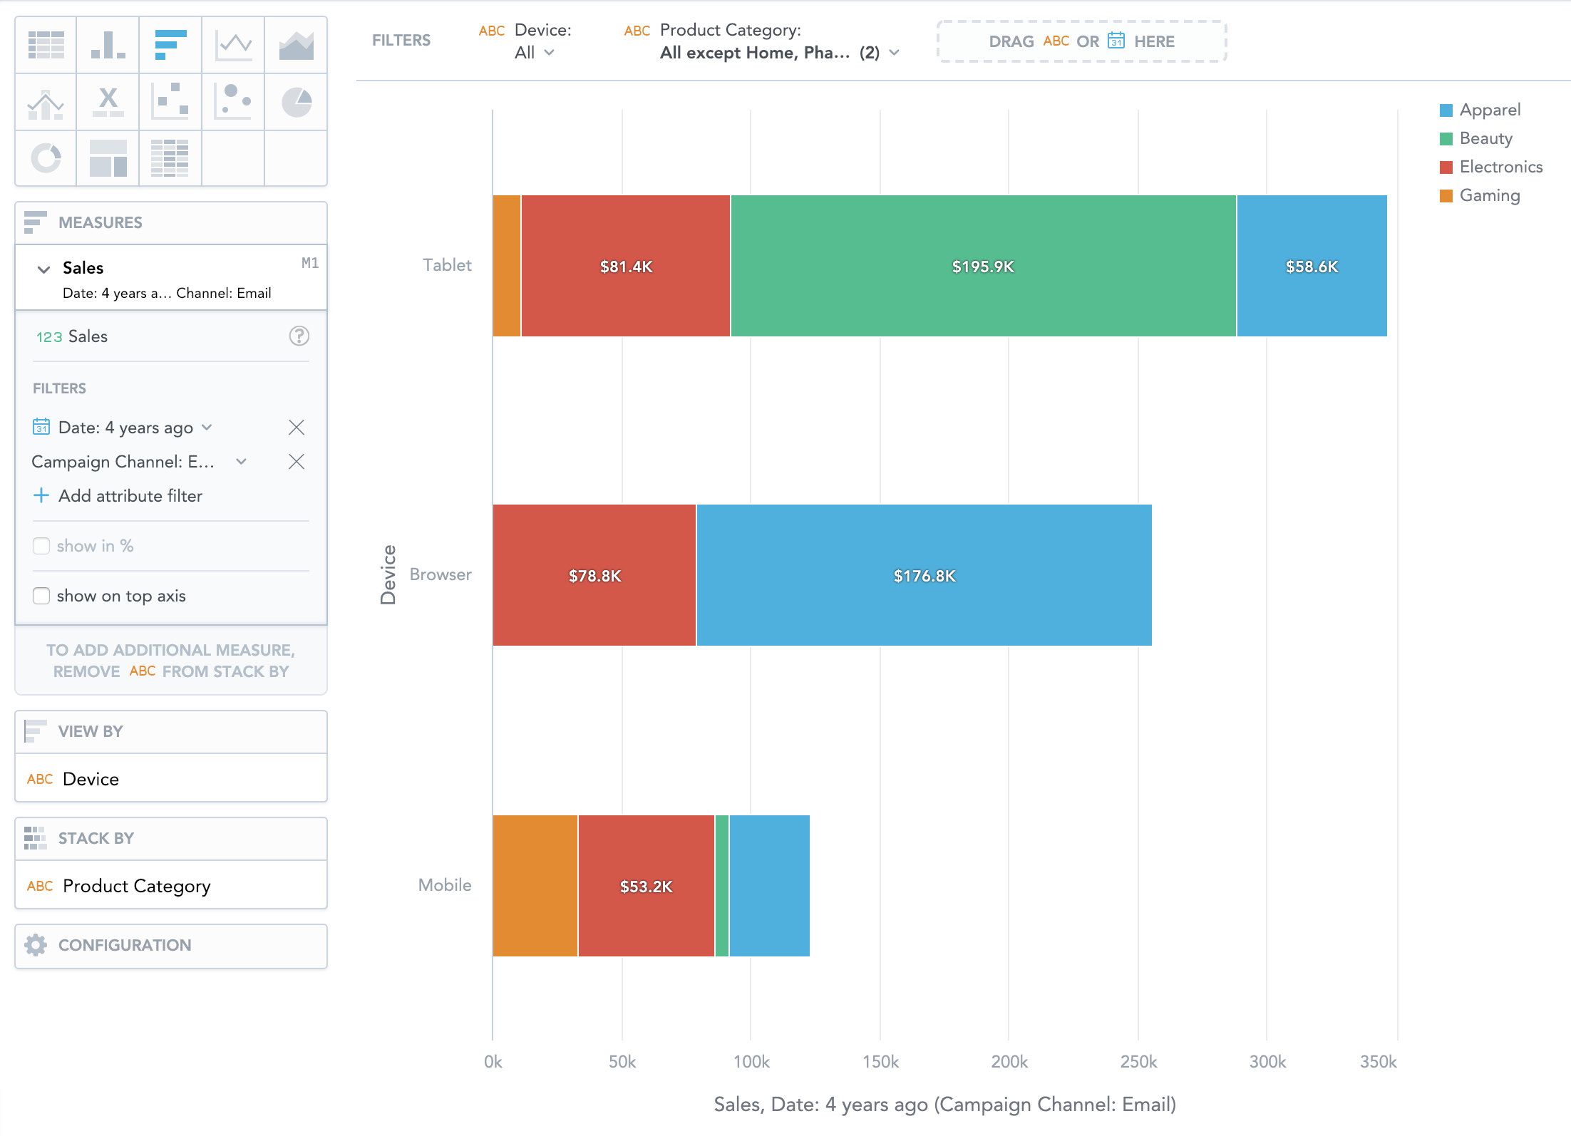
Task: Click the Tablet Electronics $81.4K segment
Action: click(x=626, y=266)
